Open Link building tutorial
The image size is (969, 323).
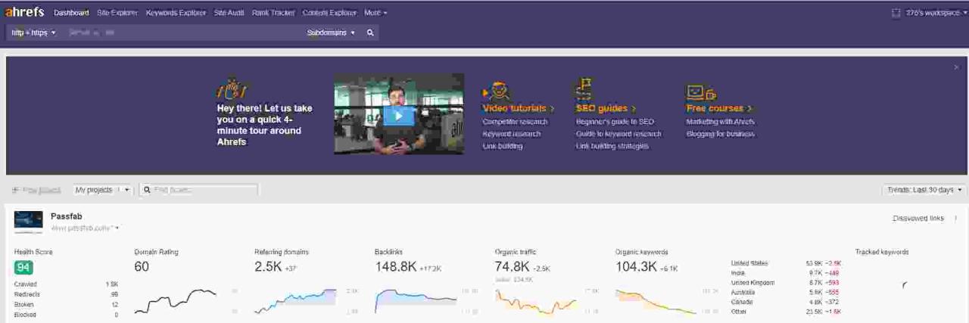pyautogui.click(x=503, y=146)
